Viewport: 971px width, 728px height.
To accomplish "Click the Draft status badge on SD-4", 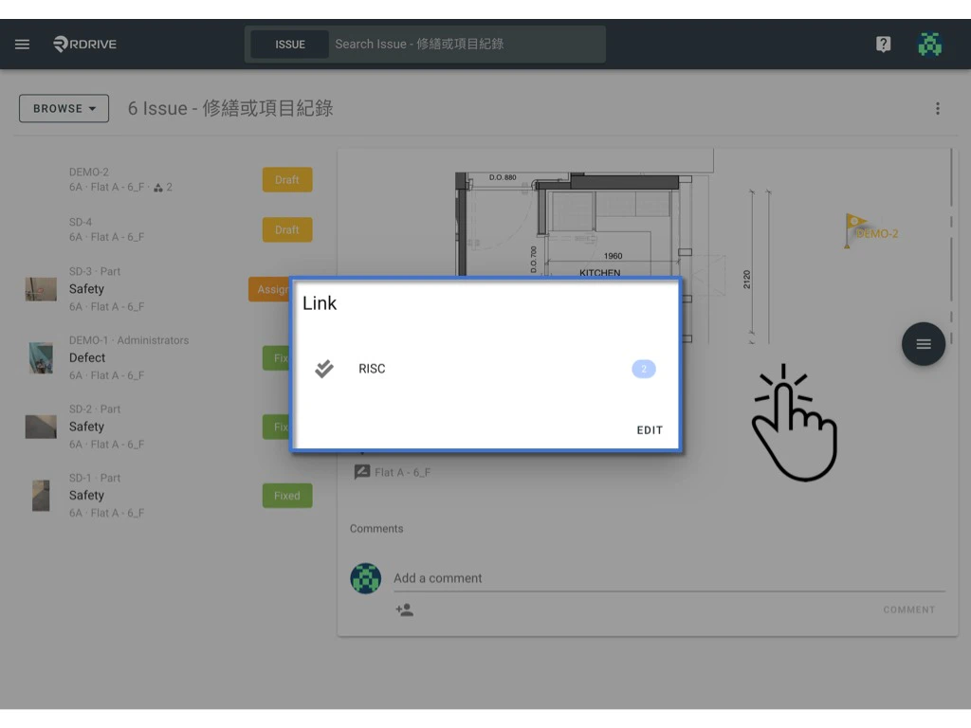I will point(286,229).
